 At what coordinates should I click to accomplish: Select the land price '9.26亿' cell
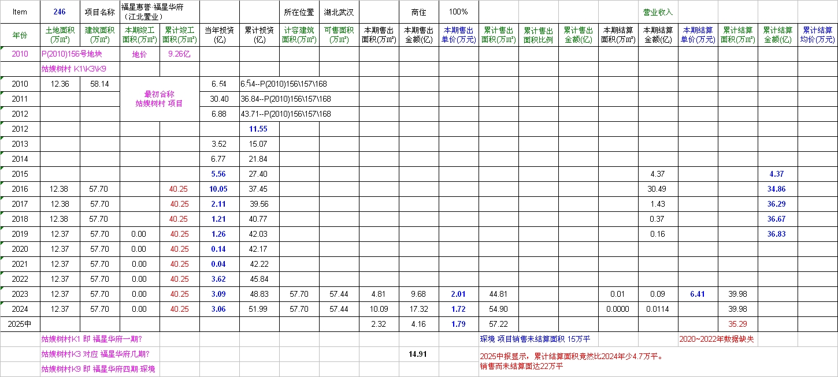pyautogui.click(x=180, y=54)
